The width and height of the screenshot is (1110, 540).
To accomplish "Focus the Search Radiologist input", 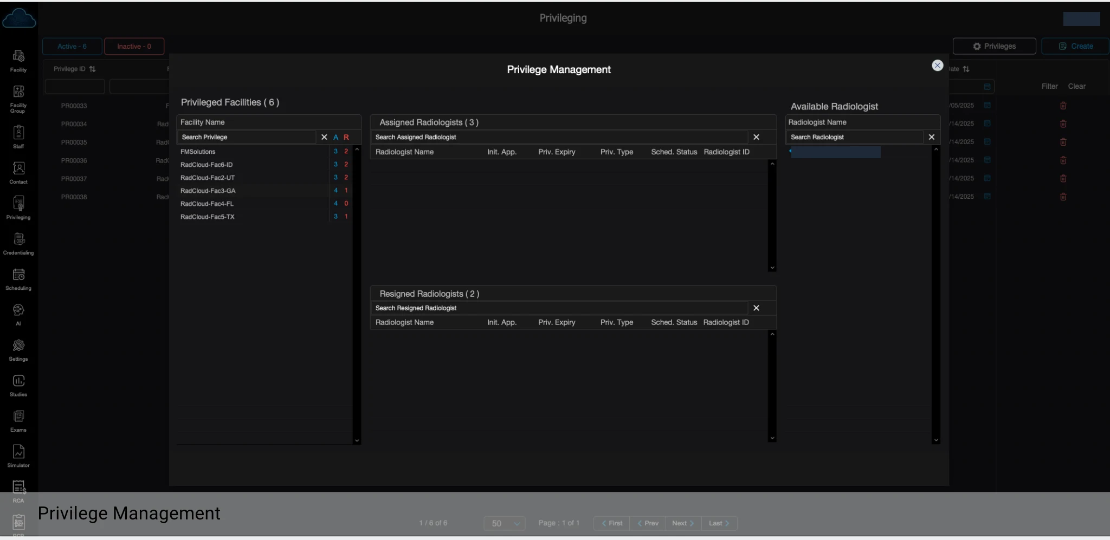I will tap(855, 137).
